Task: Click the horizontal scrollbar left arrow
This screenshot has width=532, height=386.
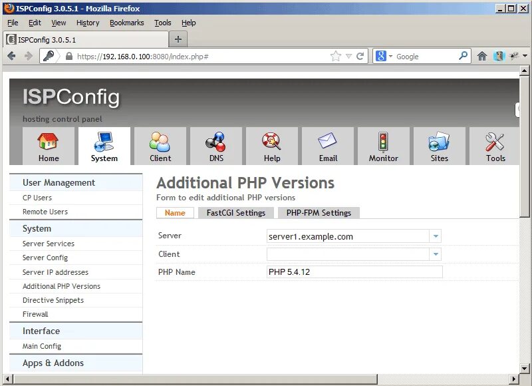Action: [7, 379]
